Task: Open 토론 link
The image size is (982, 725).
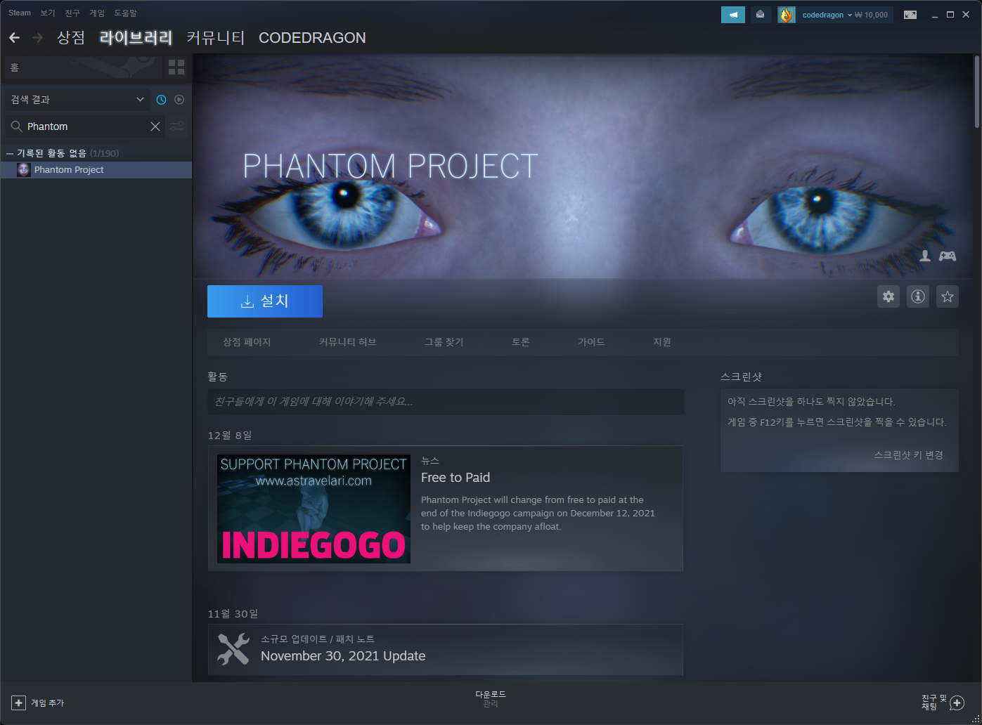Action: [521, 342]
